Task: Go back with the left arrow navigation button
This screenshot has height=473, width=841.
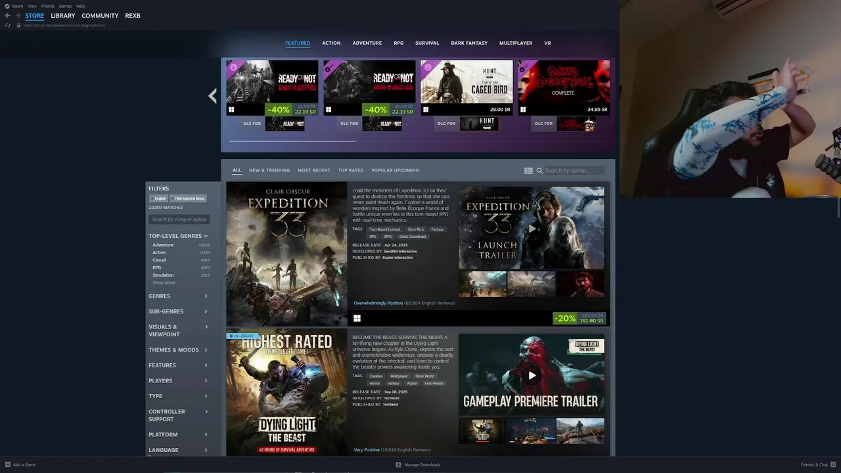Action: (7, 15)
